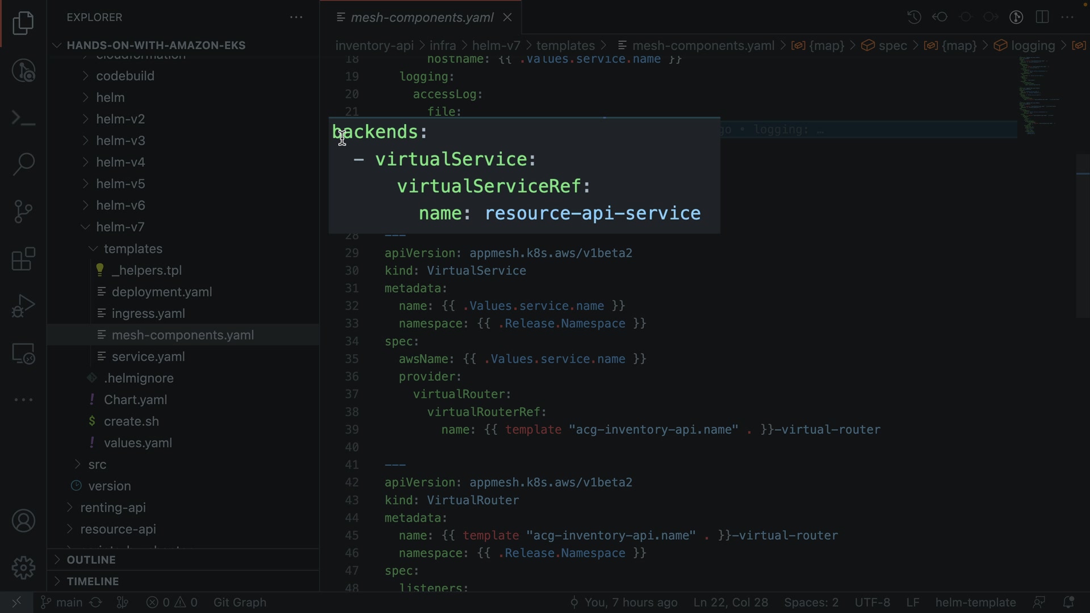The width and height of the screenshot is (1090, 613).
Task: Open the Search view icon
Action: pos(23,164)
